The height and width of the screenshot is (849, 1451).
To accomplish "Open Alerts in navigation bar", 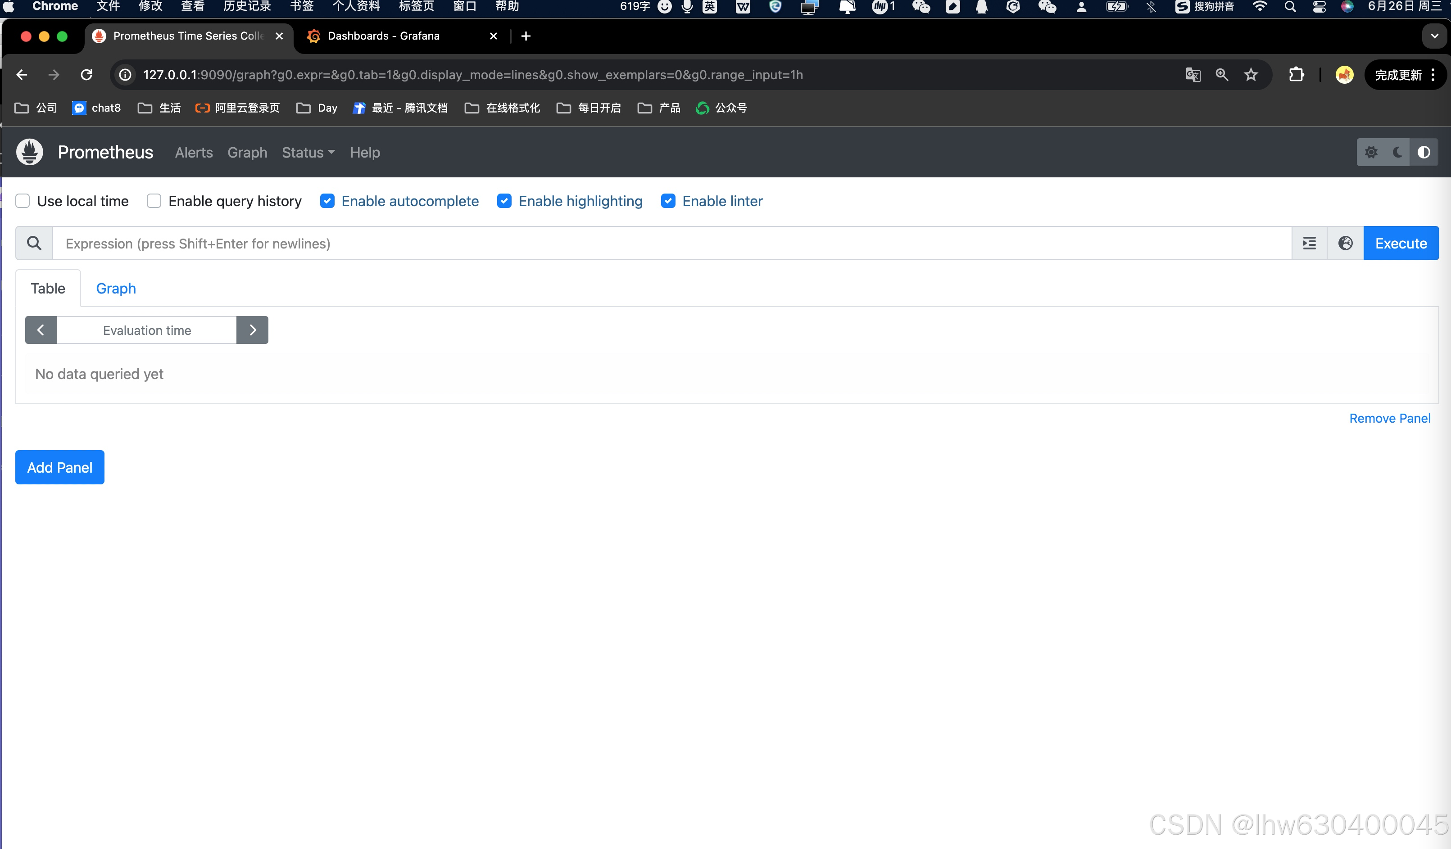I will pyautogui.click(x=194, y=153).
